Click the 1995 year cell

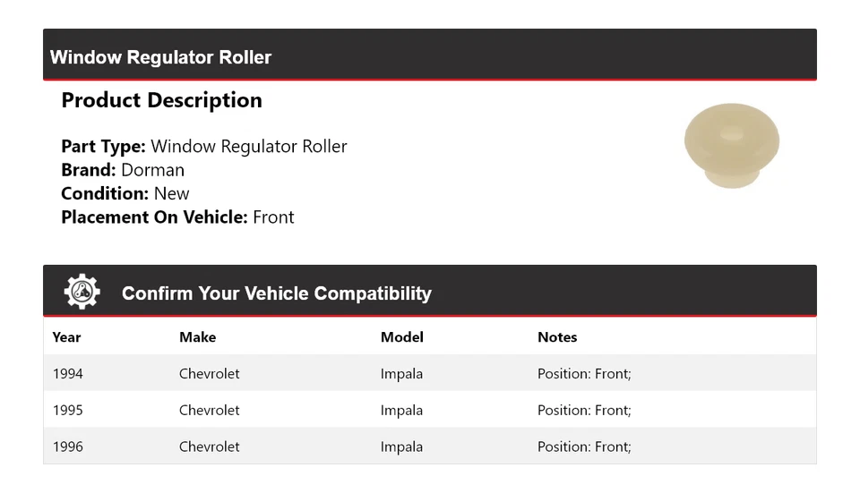(x=67, y=411)
